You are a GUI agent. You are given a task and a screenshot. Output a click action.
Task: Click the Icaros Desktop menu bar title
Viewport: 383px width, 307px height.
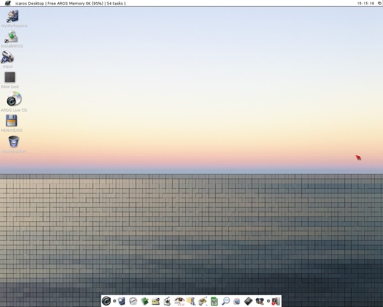(27, 3)
